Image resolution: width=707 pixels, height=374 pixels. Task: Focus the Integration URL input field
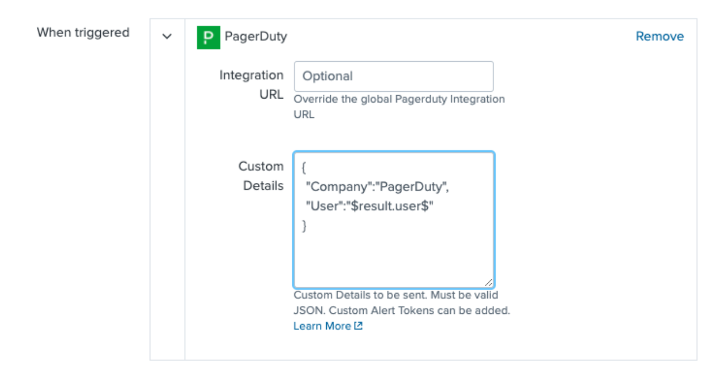[x=393, y=76]
